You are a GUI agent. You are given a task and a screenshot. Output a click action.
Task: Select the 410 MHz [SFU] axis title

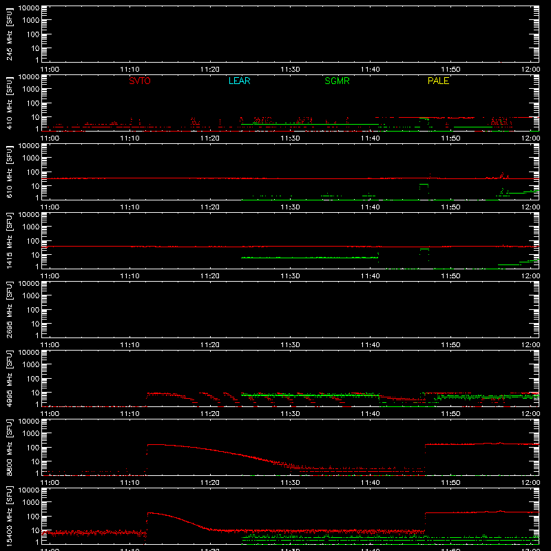pos(10,103)
